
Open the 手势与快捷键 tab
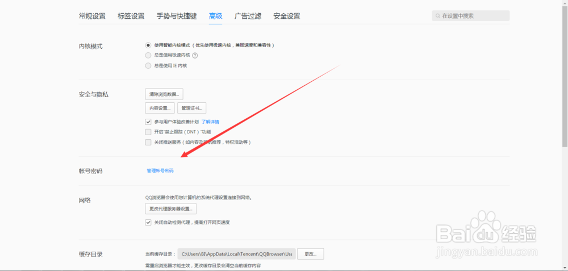tap(177, 16)
